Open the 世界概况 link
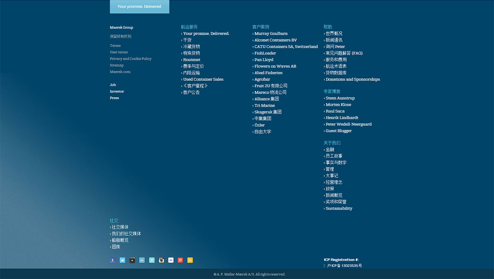 tap(333, 33)
